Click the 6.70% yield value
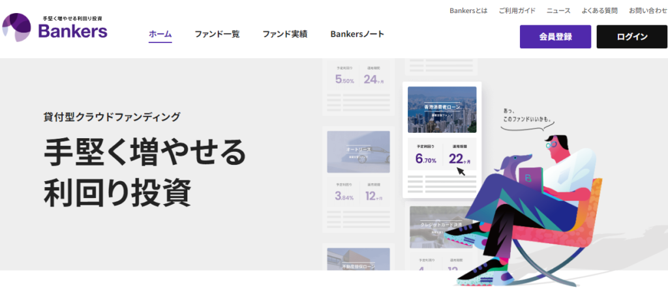668x290 pixels. click(425, 160)
